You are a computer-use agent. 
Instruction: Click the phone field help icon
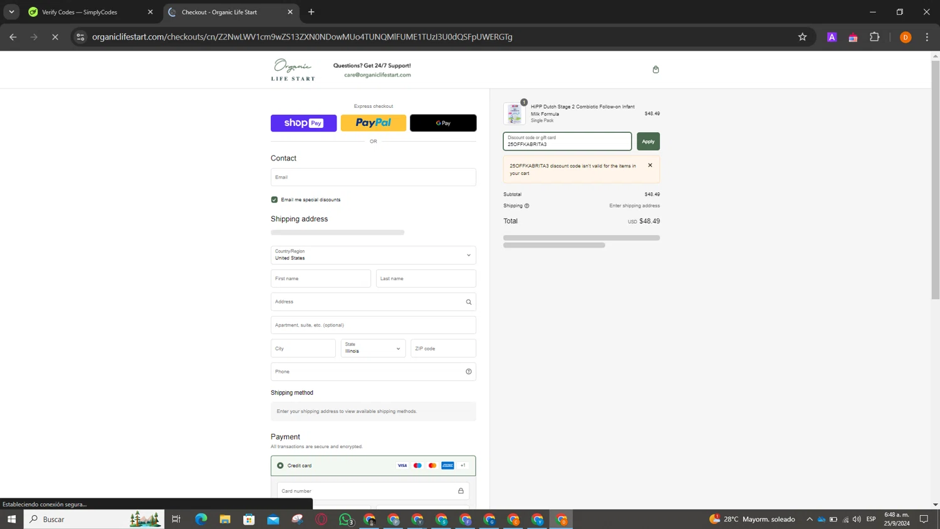pyautogui.click(x=468, y=372)
